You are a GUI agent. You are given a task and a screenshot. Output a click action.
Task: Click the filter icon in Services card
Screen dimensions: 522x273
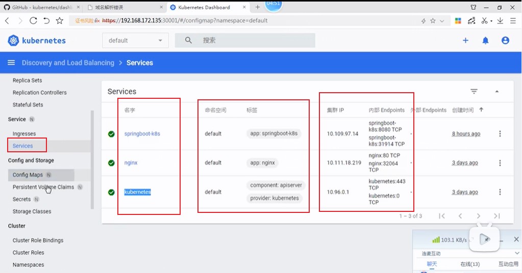click(x=474, y=91)
